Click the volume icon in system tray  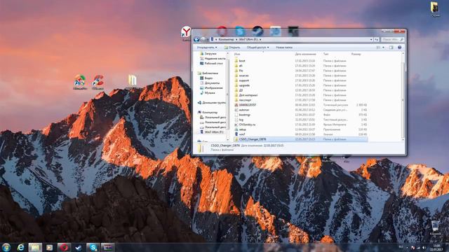pos(424,247)
